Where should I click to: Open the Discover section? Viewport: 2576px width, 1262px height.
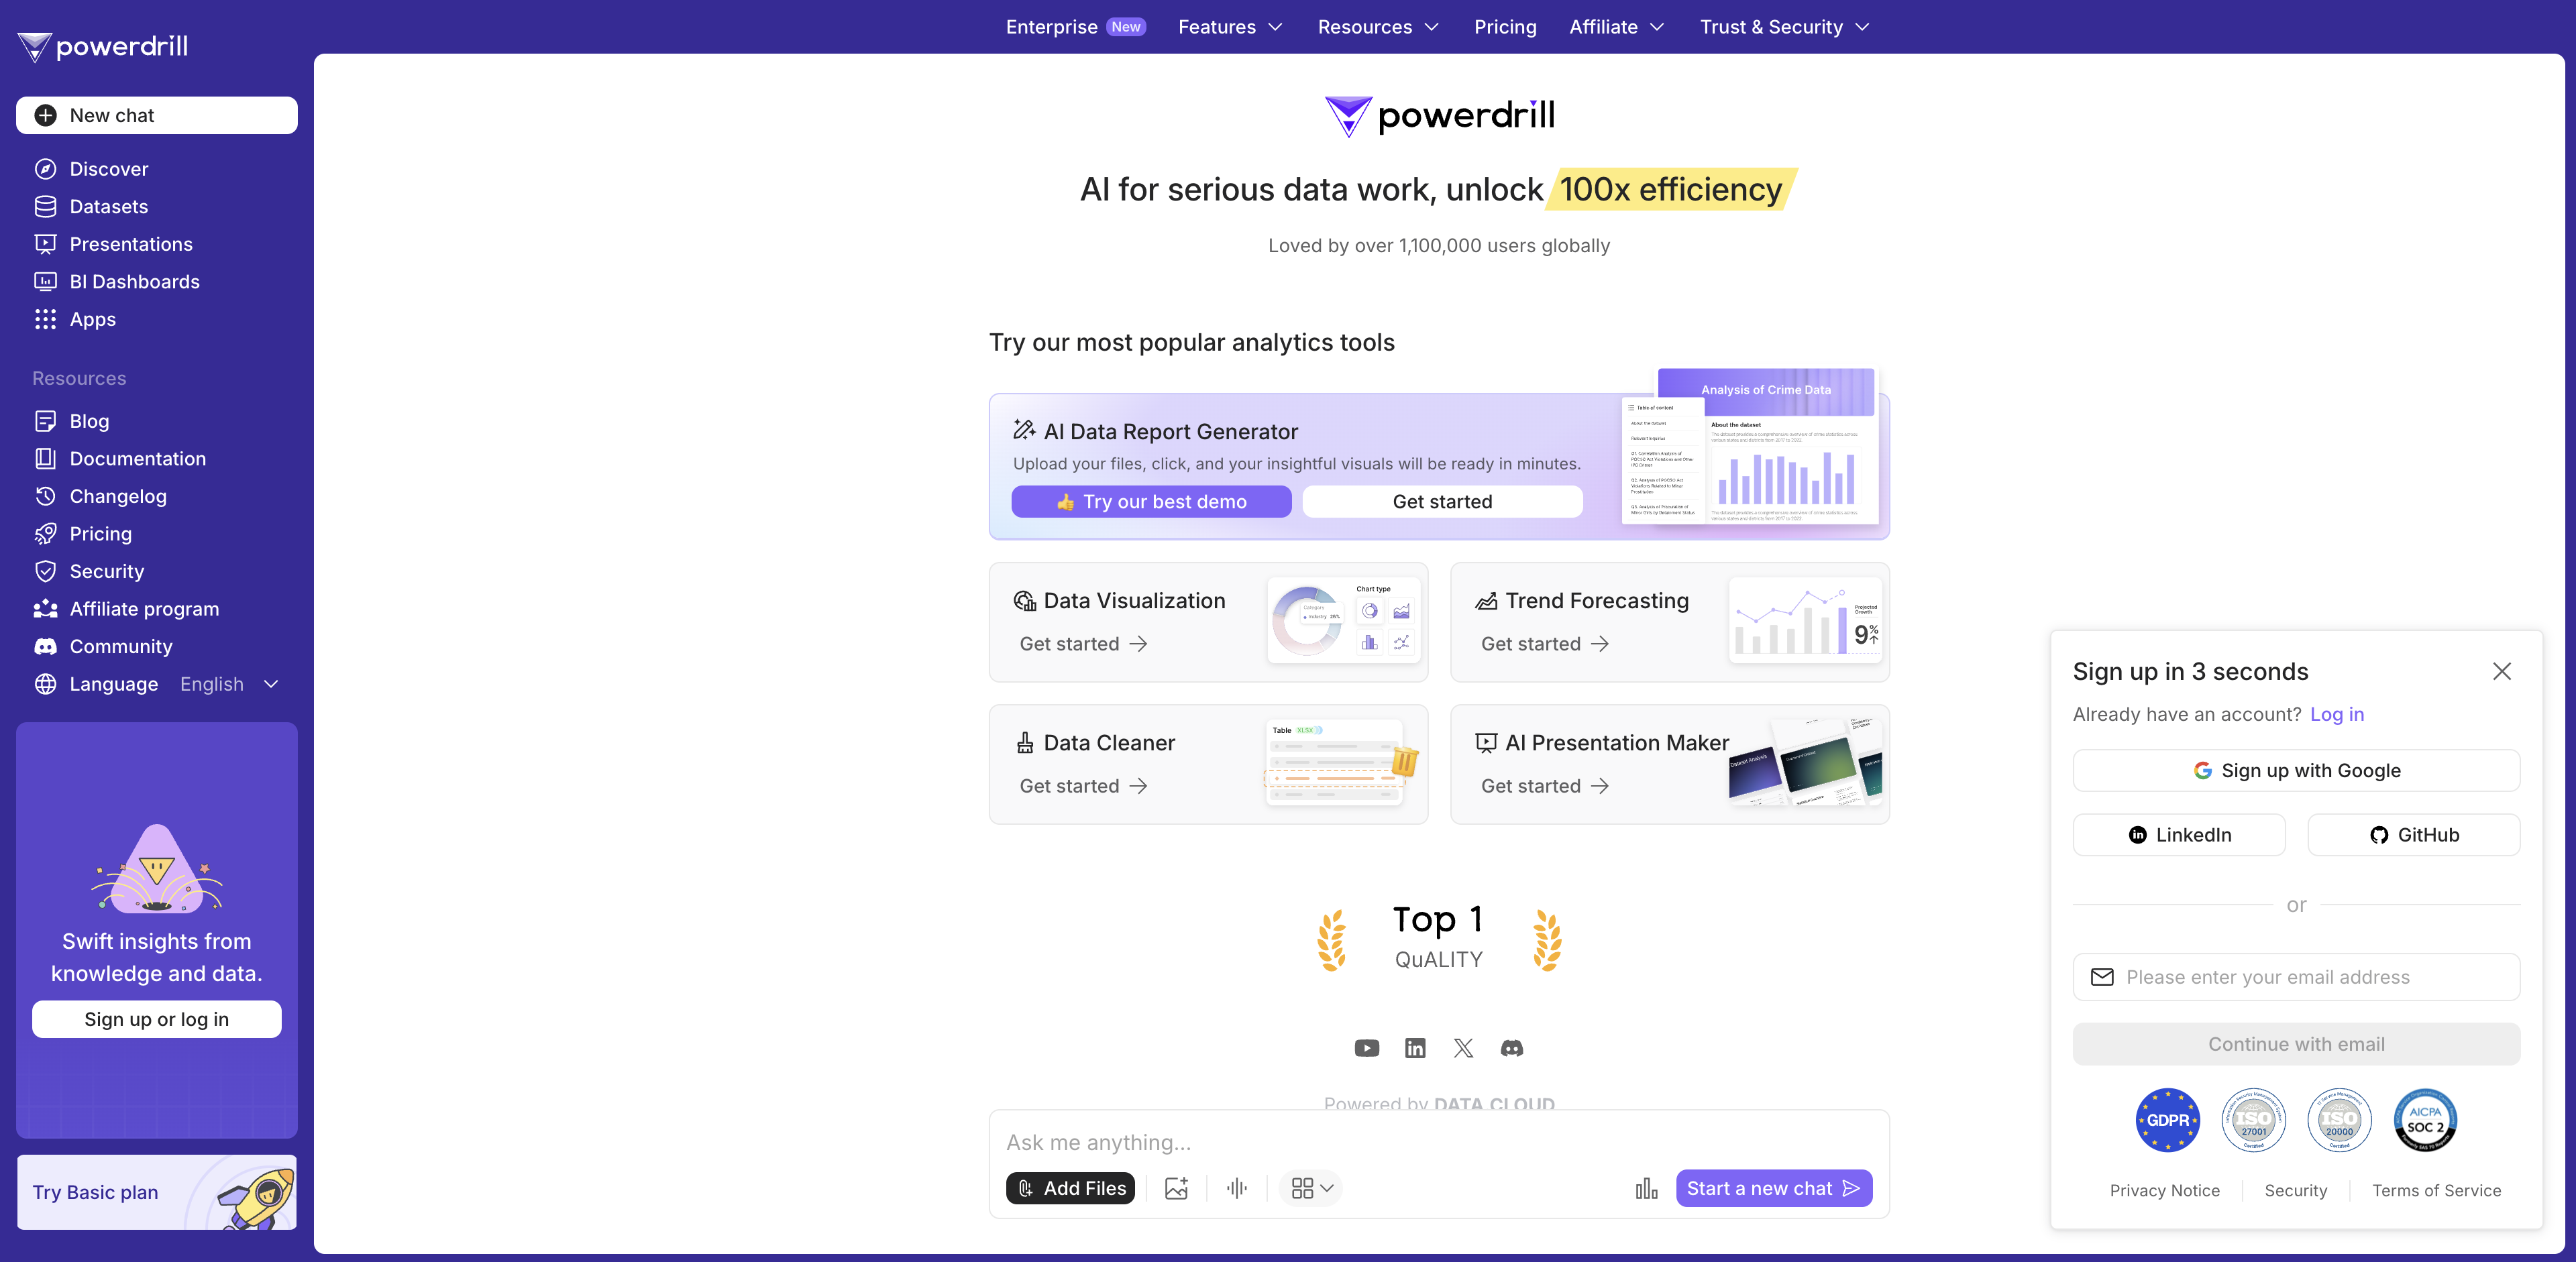click(x=109, y=168)
